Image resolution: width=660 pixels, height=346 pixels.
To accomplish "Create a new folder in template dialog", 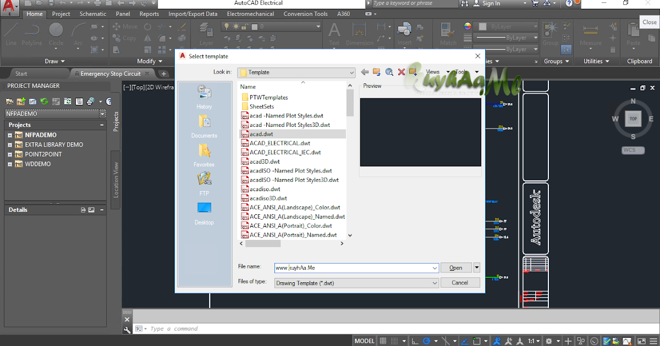I will coord(413,72).
